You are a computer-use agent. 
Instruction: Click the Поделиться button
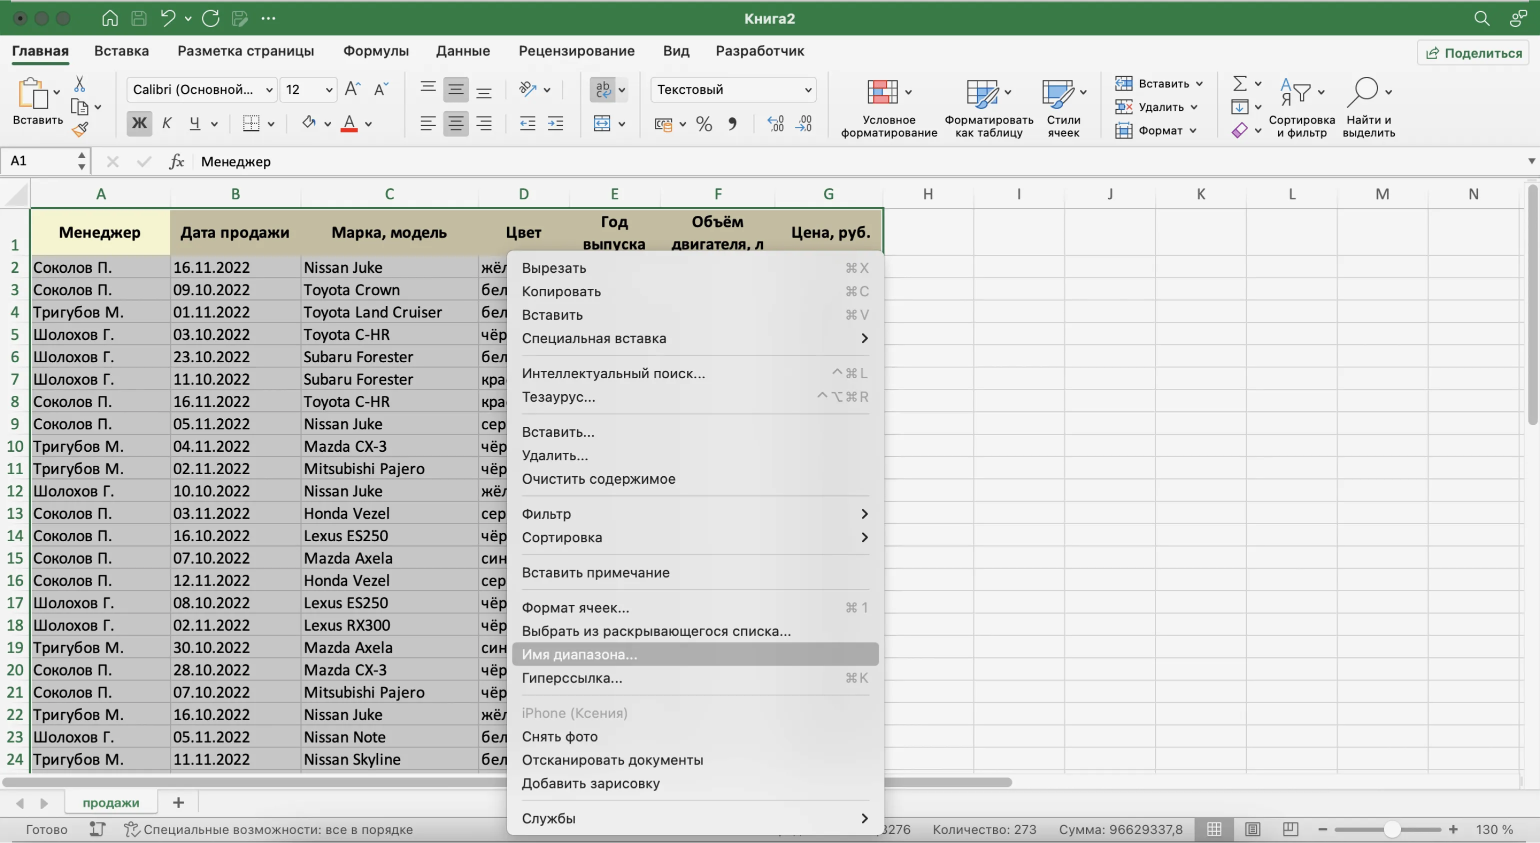point(1473,52)
